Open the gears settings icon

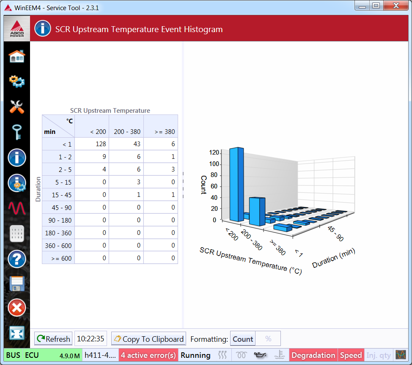pyautogui.click(x=17, y=81)
